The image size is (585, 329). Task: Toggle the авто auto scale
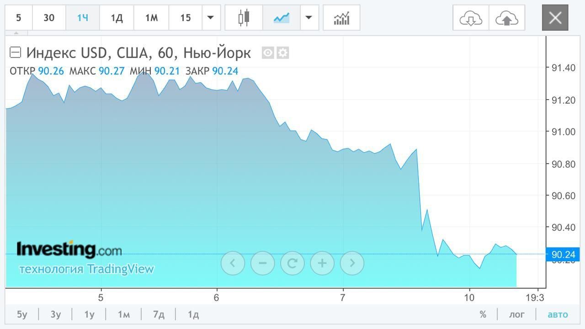point(558,314)
